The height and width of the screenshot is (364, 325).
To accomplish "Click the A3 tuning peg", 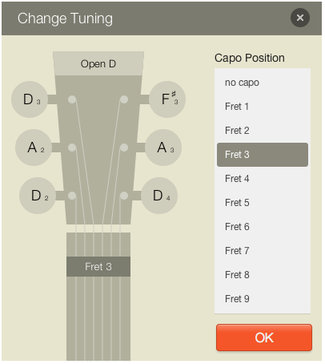I will (x=163, y=148).
